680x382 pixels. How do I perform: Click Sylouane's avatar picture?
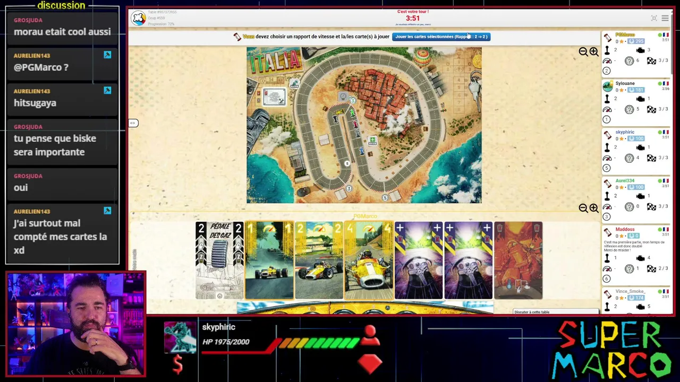point(608,86)
